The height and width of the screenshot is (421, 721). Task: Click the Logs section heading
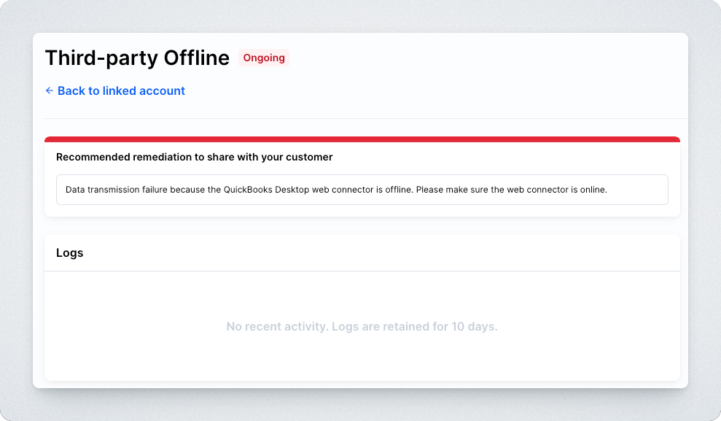(x=70, y=253)
